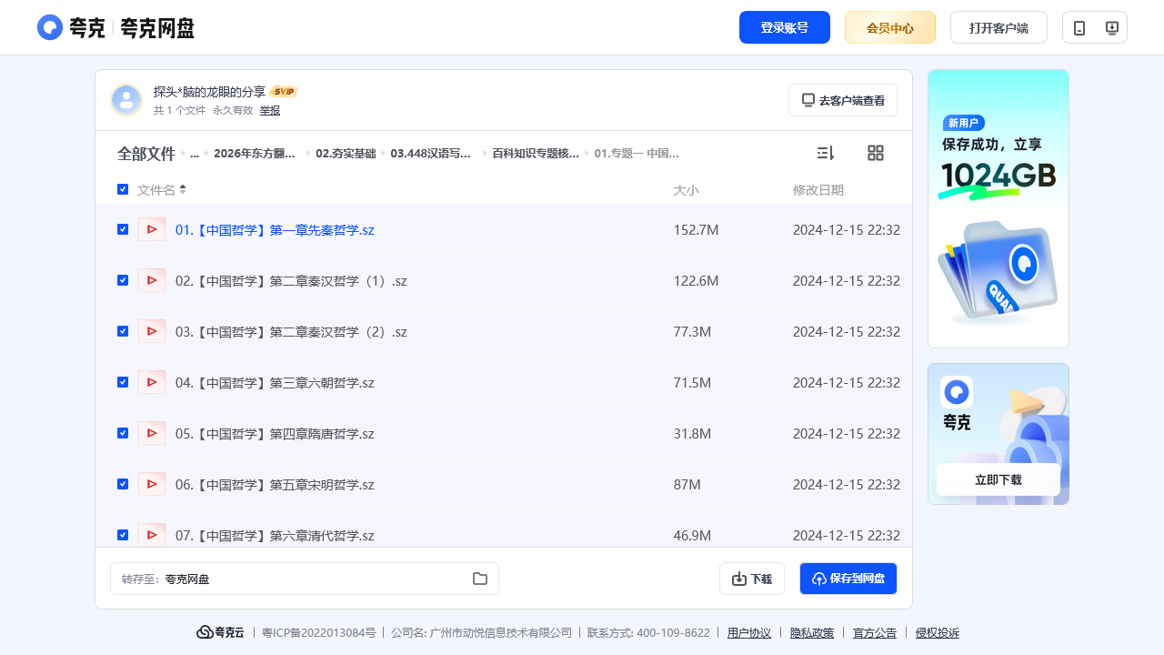Click video icon of 06 宋明哲学 file

point(152,484)
